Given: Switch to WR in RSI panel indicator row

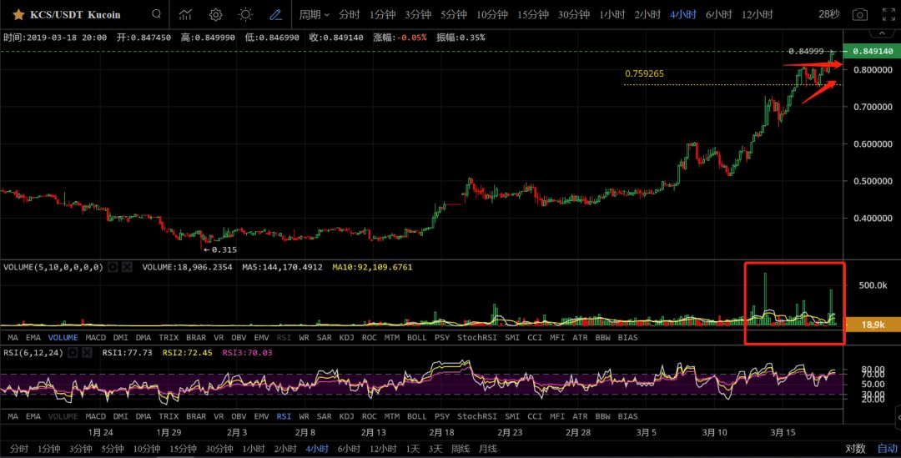Looking at the screenshot, I should coord(304,416).
